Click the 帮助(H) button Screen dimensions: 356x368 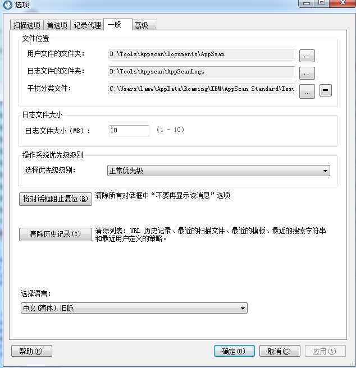pos(31,351)
